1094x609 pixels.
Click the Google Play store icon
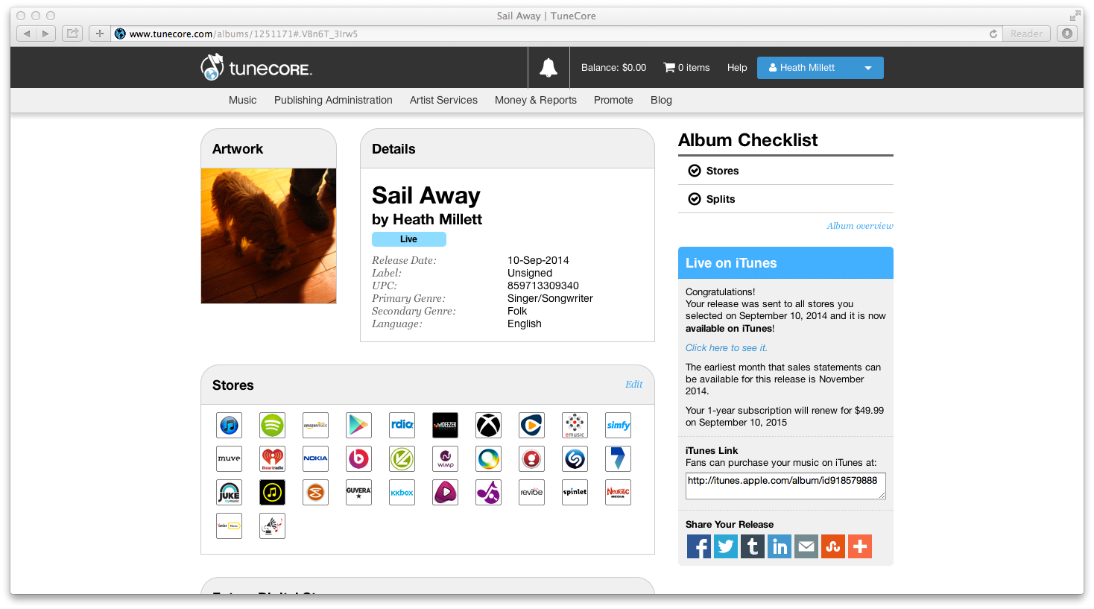[x=358, y=426]
